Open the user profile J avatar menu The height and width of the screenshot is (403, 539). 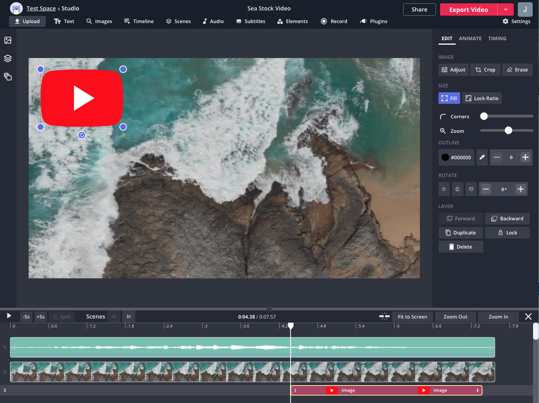(525, 10)
